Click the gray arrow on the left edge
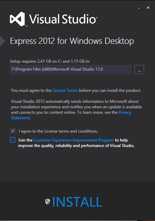 (2, 41)
